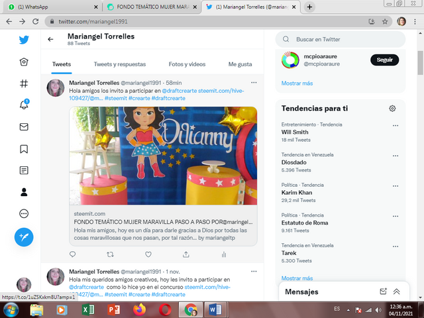Close the WhatsApp browser tab

tap(95, 7)
